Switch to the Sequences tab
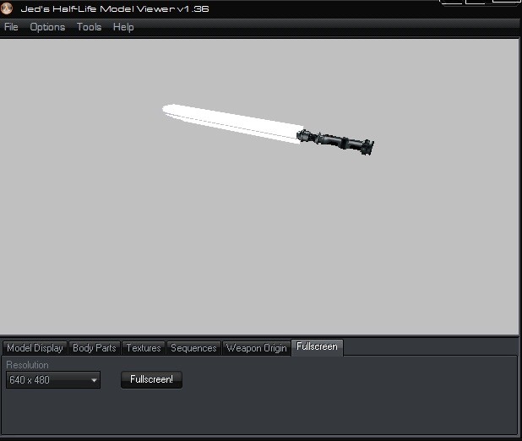Viewport: 522px width, 441px height. (193, 348)
